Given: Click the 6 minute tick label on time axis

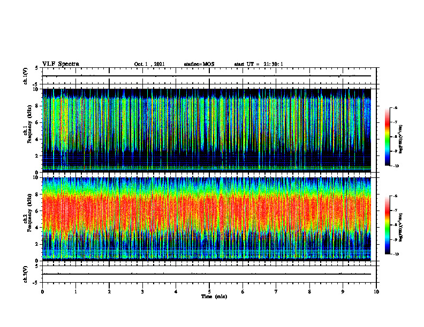Looking at the screenshot, I should [243, 292].
